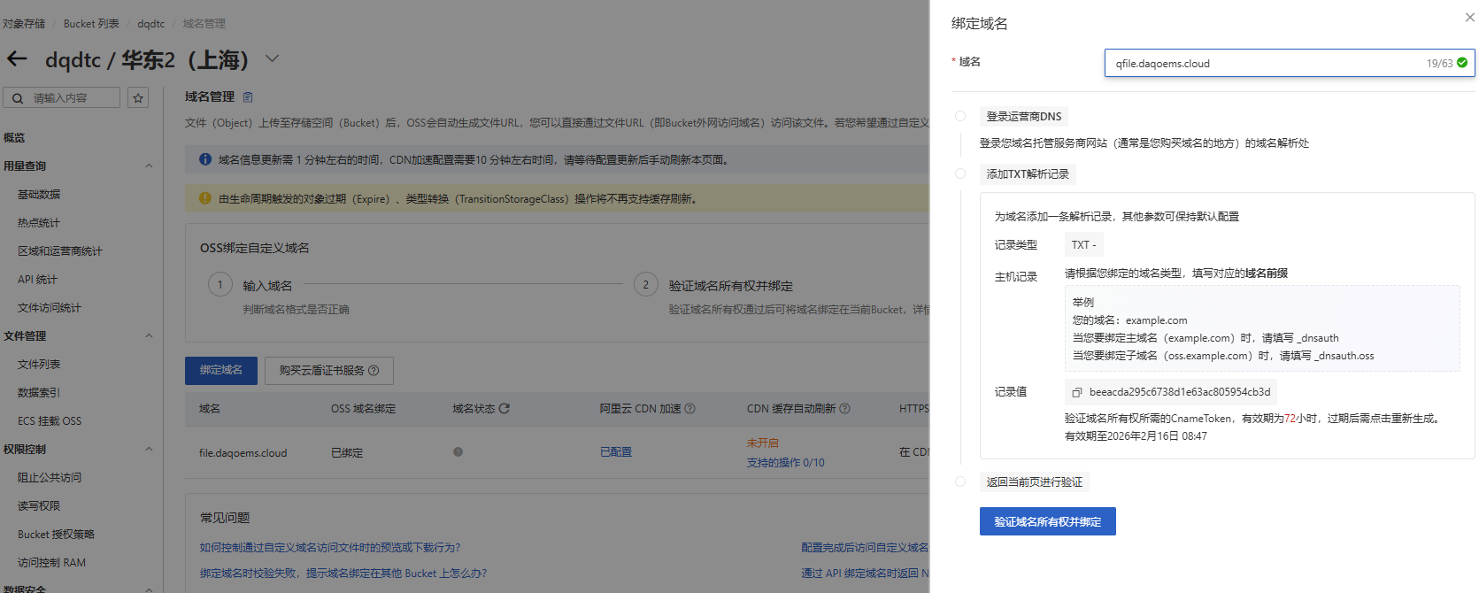Click the help icon next to 阿里云 CDN 加速
The height and width of the screenshot is (593, 1479).
pyautogui.click(x=689, y=409)
